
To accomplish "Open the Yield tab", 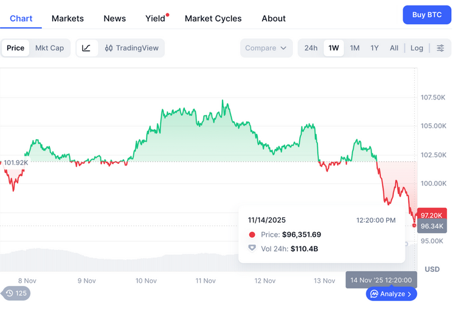I will [155, 18].
